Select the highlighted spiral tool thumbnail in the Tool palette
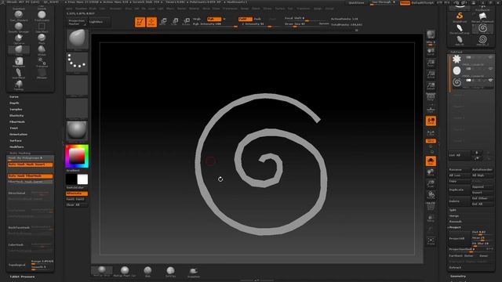Image resolution: width=502 pixels, height=282 pixels. 482,28
